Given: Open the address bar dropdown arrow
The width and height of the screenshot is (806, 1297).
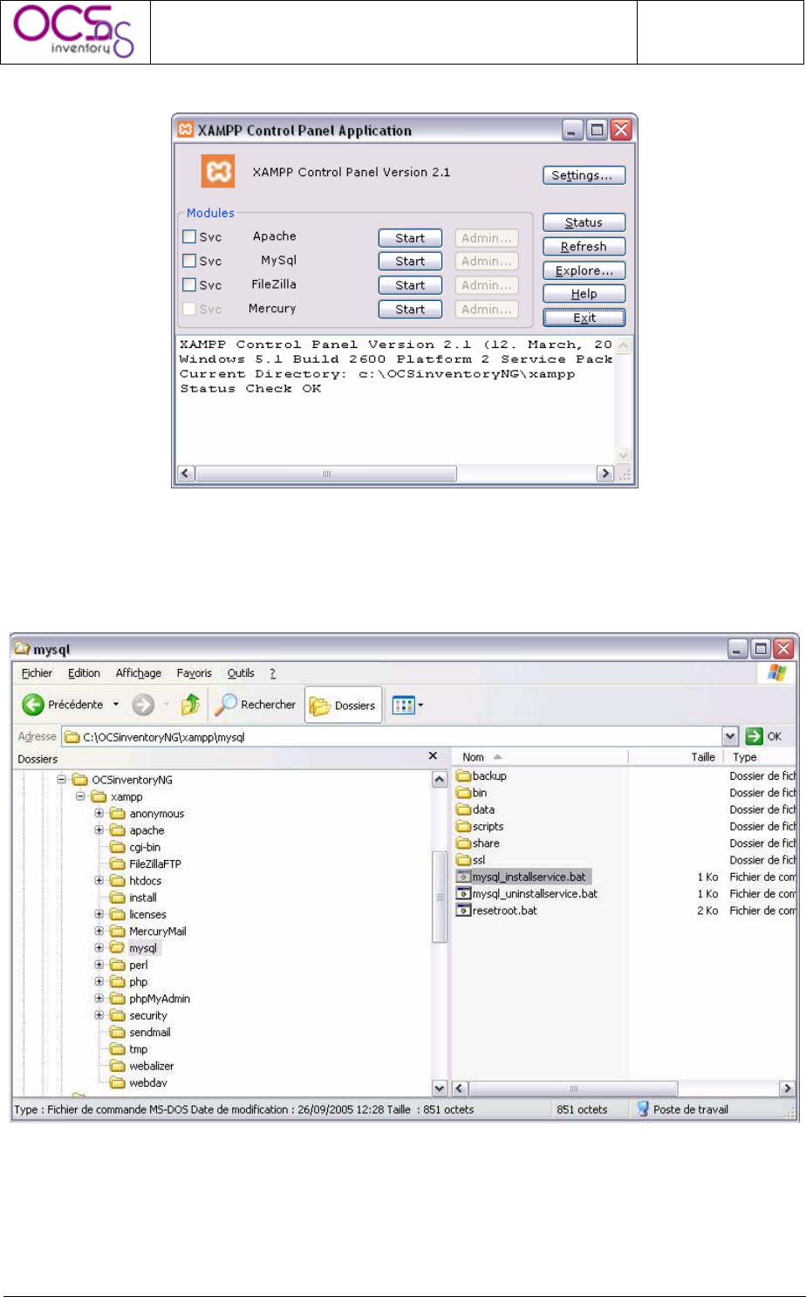Looking at the screenshot, I should [x=731, y=736].
